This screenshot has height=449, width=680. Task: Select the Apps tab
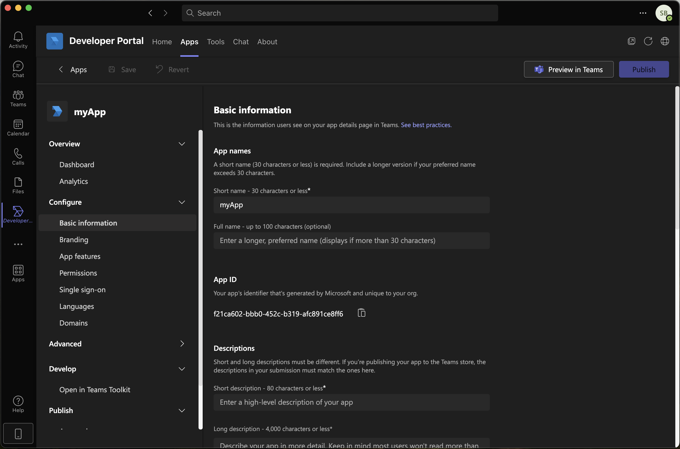click(189, 42)
